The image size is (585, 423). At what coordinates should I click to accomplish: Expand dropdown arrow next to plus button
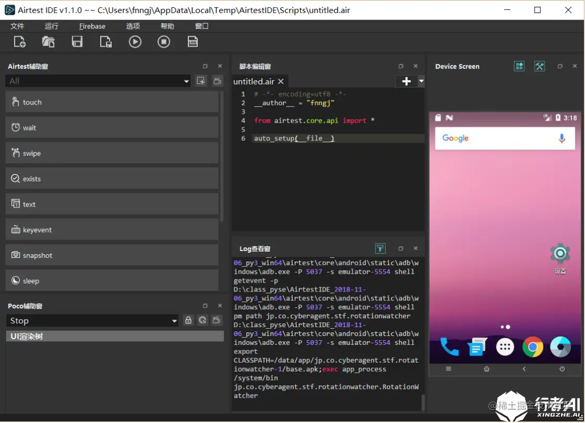point(421,81)
